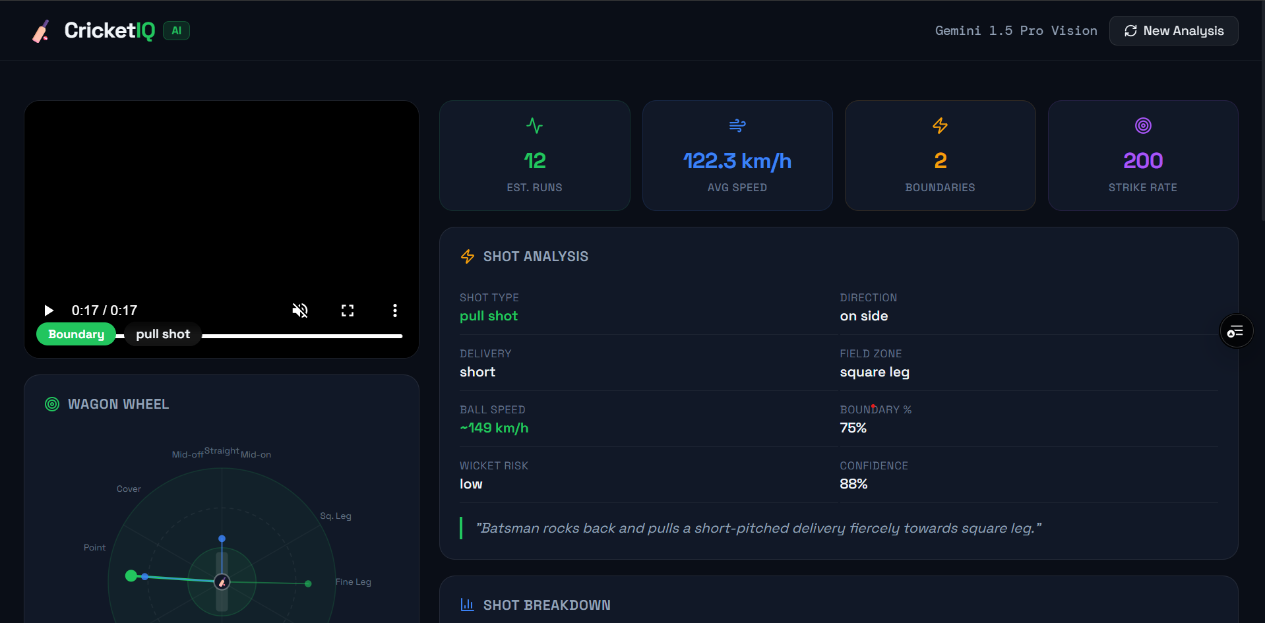Click the batsman commentary quote
Screen dimensions: 1265x623
758,528
